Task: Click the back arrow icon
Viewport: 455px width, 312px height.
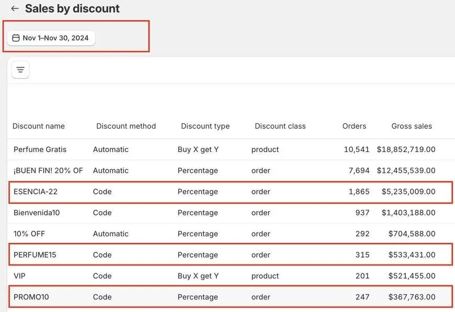Action: 15,9
